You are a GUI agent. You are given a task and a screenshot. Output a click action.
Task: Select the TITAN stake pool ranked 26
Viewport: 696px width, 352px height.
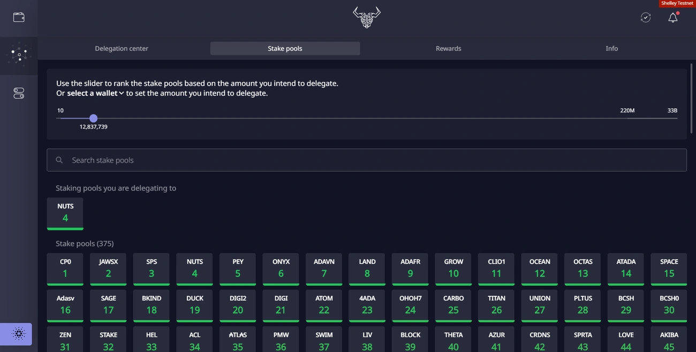coord(496,305)
